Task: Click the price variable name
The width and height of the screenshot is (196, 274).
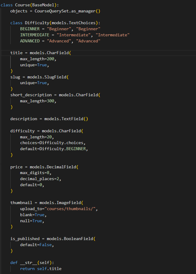Action: [x=16, y=167]
